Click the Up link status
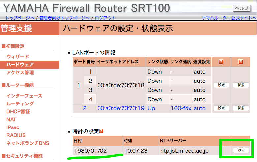Viewport: 257px width, 162px height. (x=151, y=108)
